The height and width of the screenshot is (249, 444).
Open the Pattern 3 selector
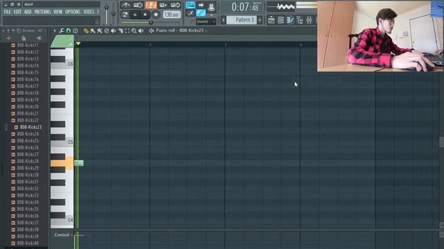(241, 20)
